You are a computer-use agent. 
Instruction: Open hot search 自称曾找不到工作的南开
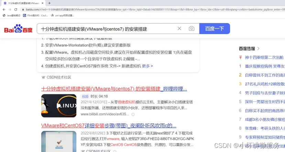click(265, 75)
